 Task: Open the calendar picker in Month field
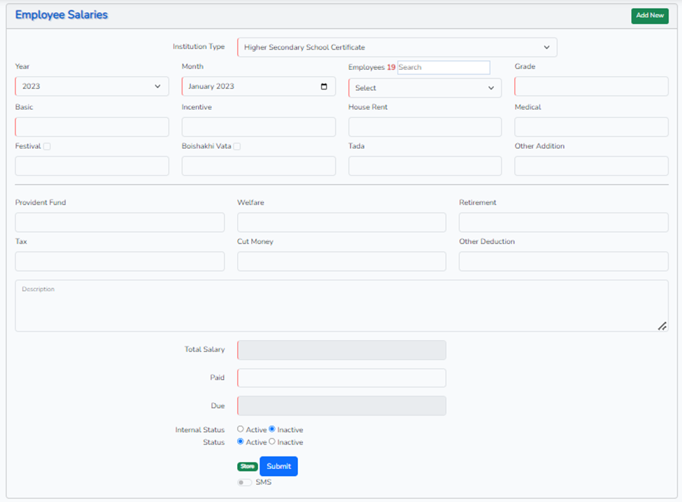point(324,87)
